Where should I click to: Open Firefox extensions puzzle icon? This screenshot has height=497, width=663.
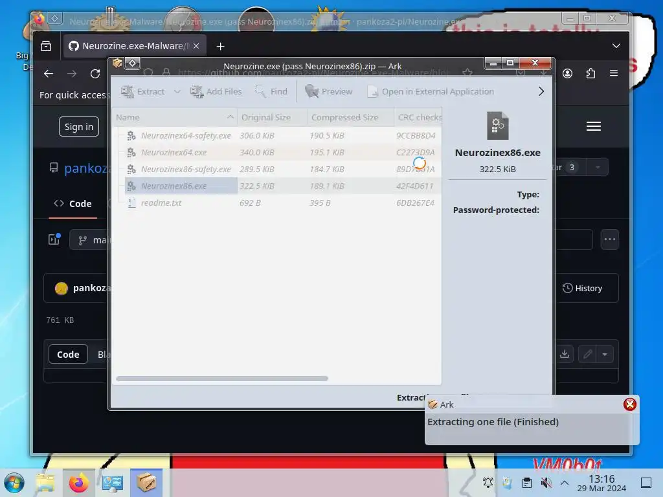[x=590, y=74]
